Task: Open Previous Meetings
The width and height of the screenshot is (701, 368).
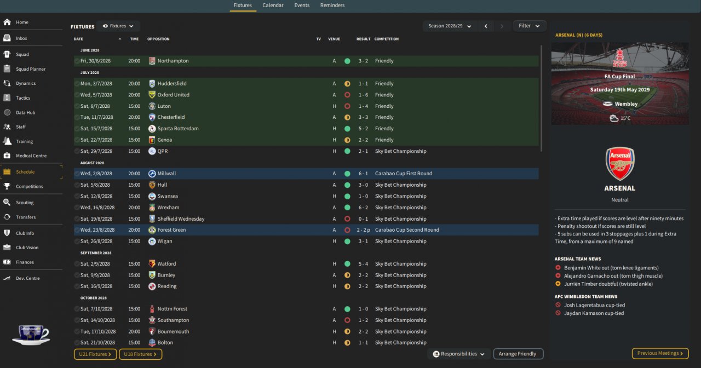Action: [x=660, y=354]
